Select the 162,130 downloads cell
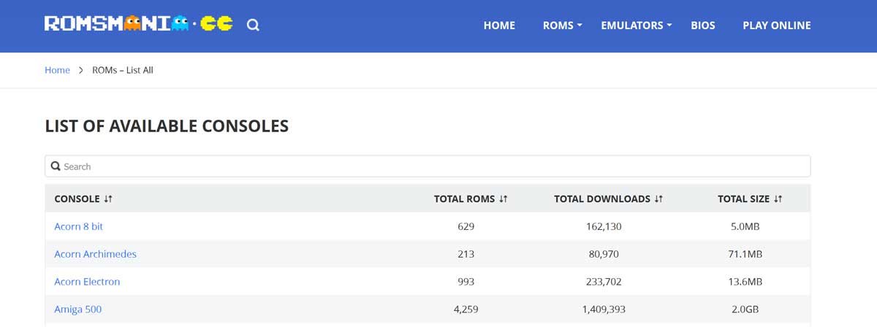 point(604,226)
